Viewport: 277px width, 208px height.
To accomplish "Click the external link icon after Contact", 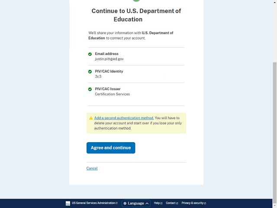I will 177,203.
